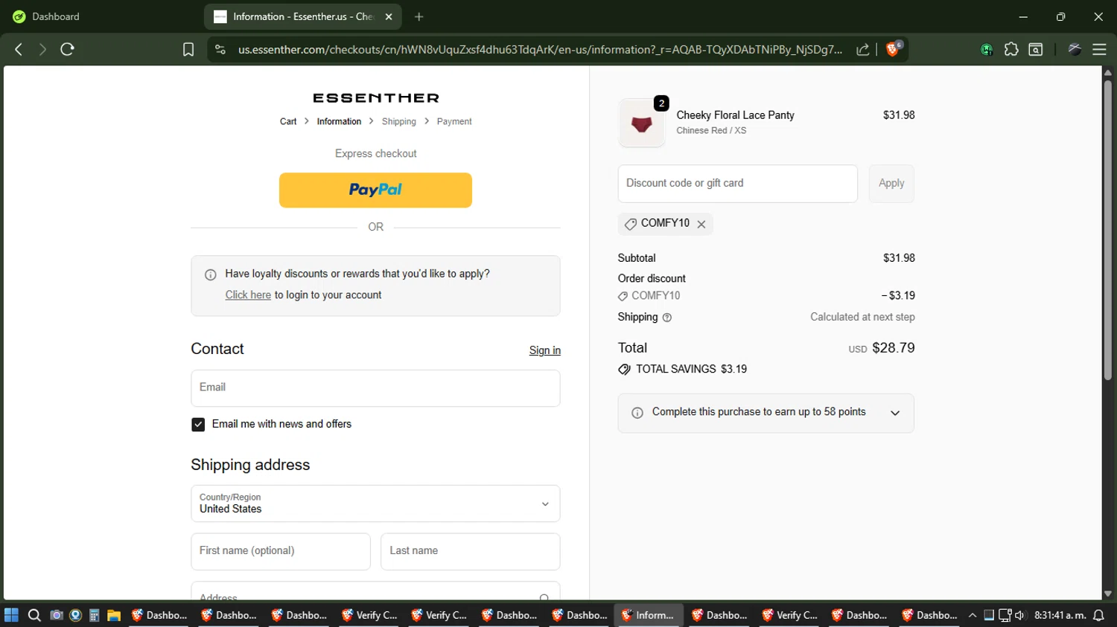
Task: Click the Cheeky Floral Lace Panty thumbnail
Action: pyautogui.click(x=642, y=123)
